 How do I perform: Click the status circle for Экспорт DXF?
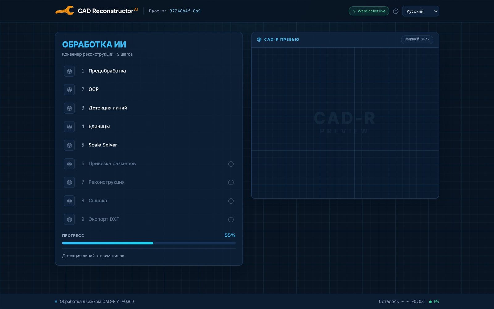pyautogui.click(x=231, y=219)
